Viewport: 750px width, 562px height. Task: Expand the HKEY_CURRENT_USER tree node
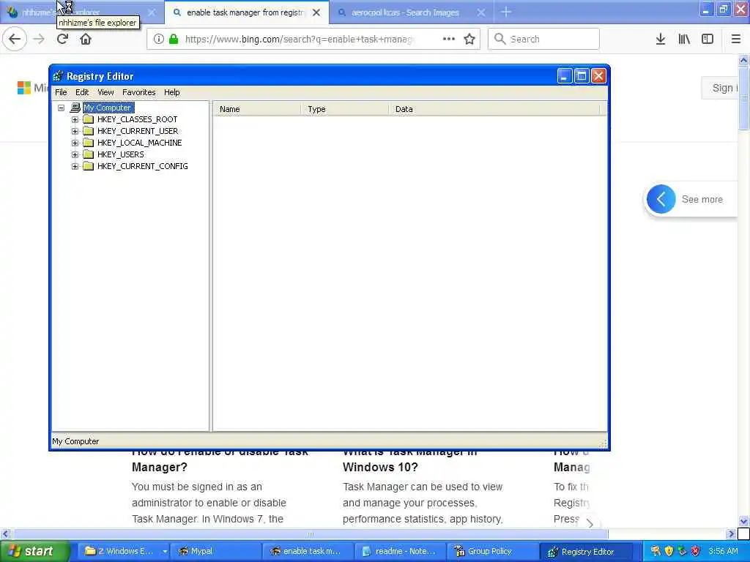coord(75,131)
